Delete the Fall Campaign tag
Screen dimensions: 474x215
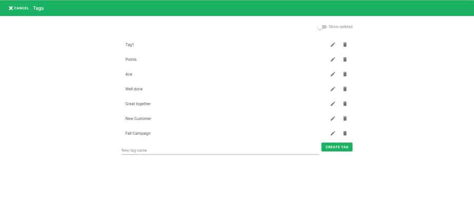point(345,133)
